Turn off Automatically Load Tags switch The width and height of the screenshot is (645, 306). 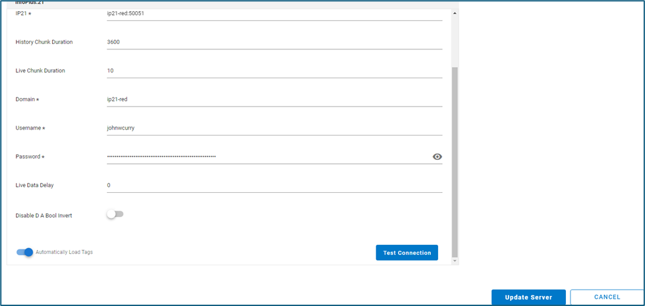pyautogui.click(x=24, y=252)
